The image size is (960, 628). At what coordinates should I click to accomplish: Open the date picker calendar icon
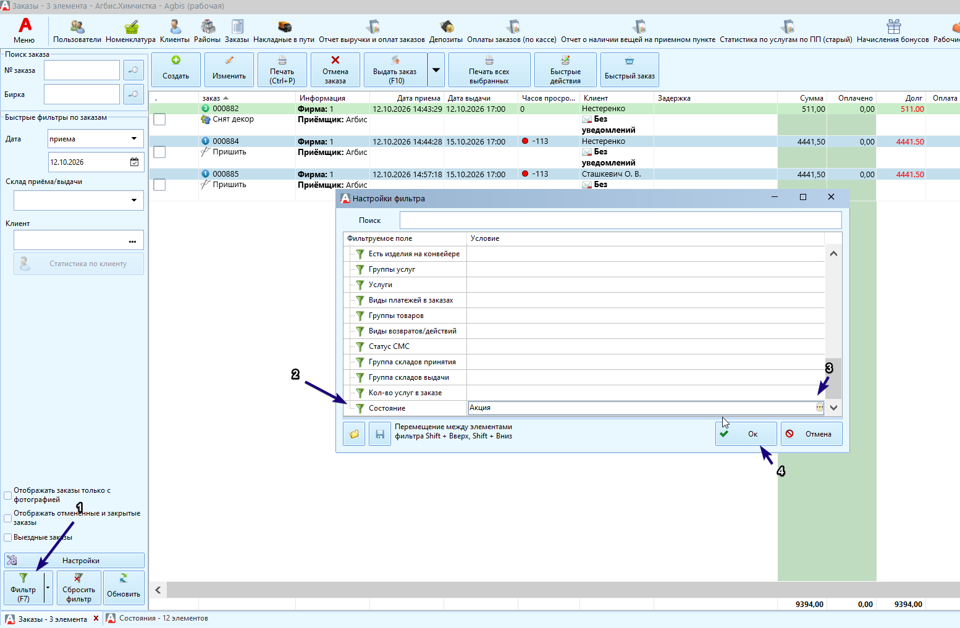[134, 162]
